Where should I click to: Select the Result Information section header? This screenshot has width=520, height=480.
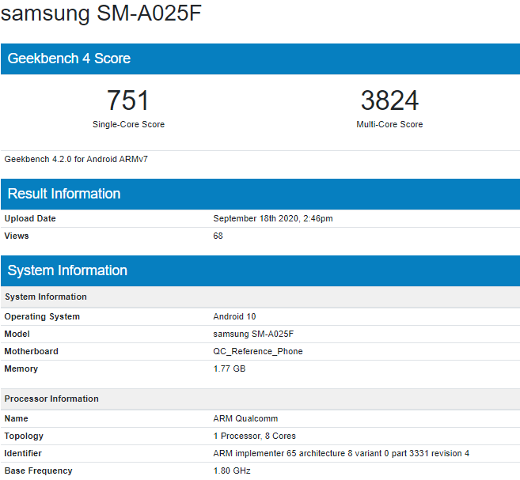64,194
